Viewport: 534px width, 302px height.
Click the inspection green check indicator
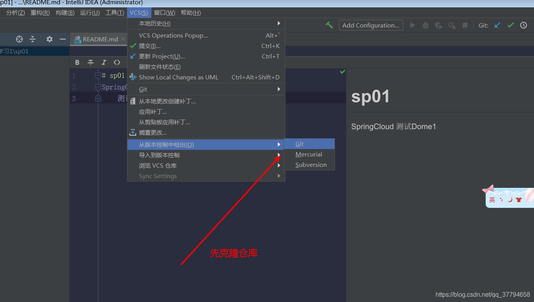[342, 72]
